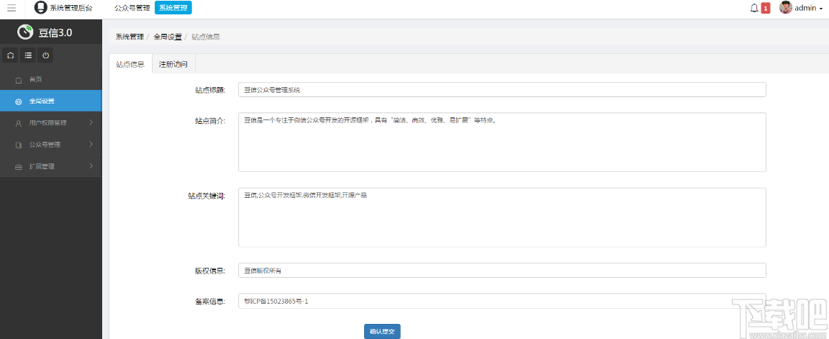Open 公众号管理 in the sidebar
The width and height of the screenshot is (829, 339).
pyautogui.click(x=51, y=145)
